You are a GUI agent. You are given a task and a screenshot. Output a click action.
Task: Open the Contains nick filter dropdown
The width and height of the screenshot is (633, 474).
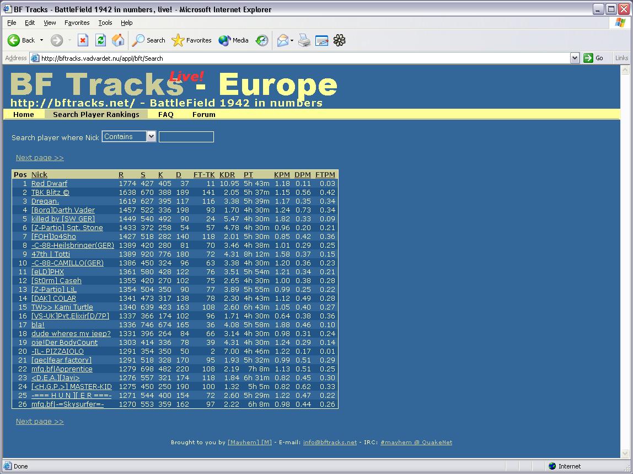pos(129,137)
